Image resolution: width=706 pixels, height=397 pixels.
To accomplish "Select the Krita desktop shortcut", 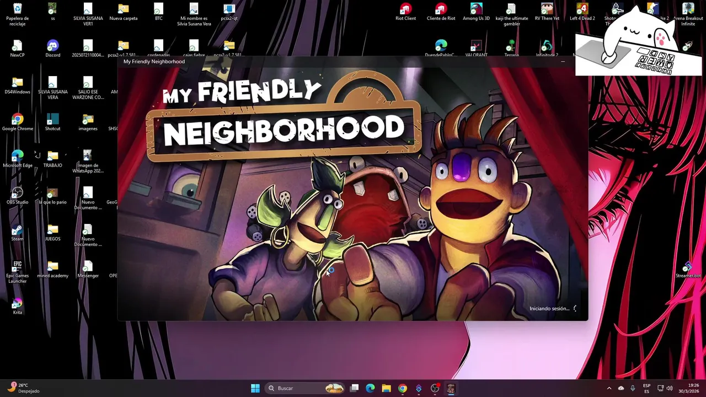I will [17, 306].
